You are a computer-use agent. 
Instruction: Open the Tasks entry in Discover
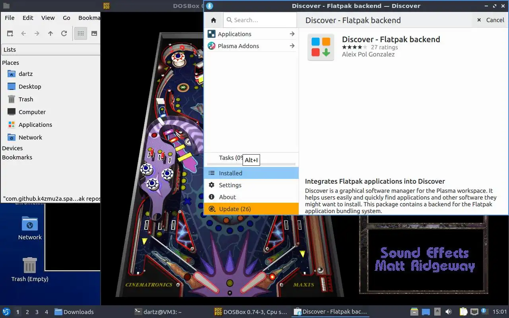click(251, 158)
